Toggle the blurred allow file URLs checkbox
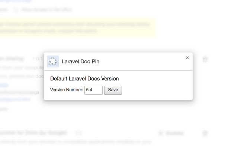Screen dimensions: 238x149 click(16, 10)
